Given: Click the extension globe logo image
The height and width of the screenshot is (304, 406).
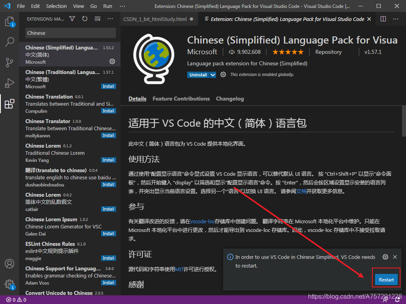Looking at the screenshot, I should [x=154, y=59].
